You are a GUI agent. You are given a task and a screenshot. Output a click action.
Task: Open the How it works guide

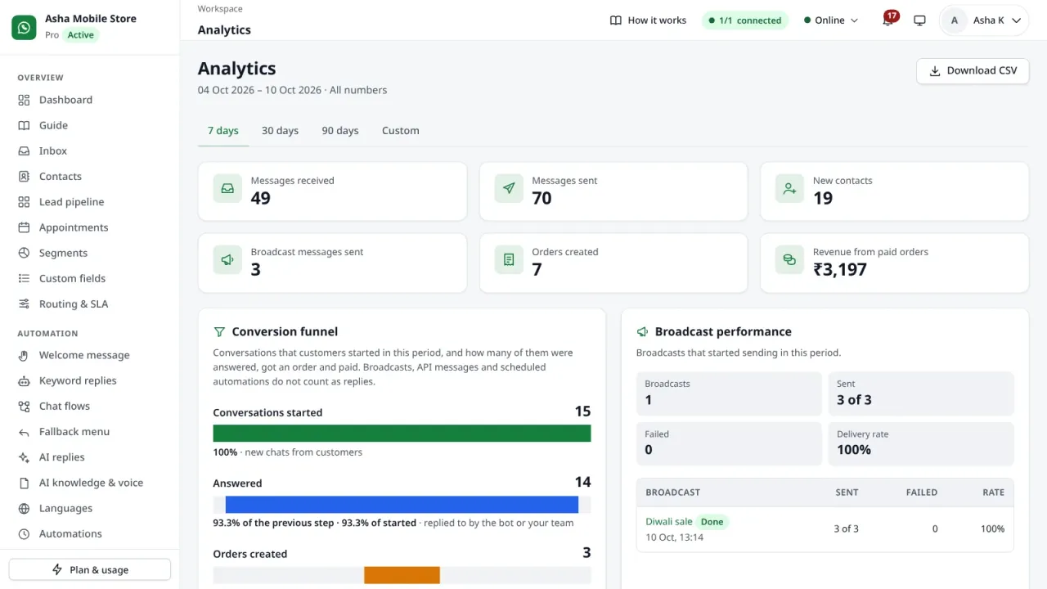click(648, 20)
